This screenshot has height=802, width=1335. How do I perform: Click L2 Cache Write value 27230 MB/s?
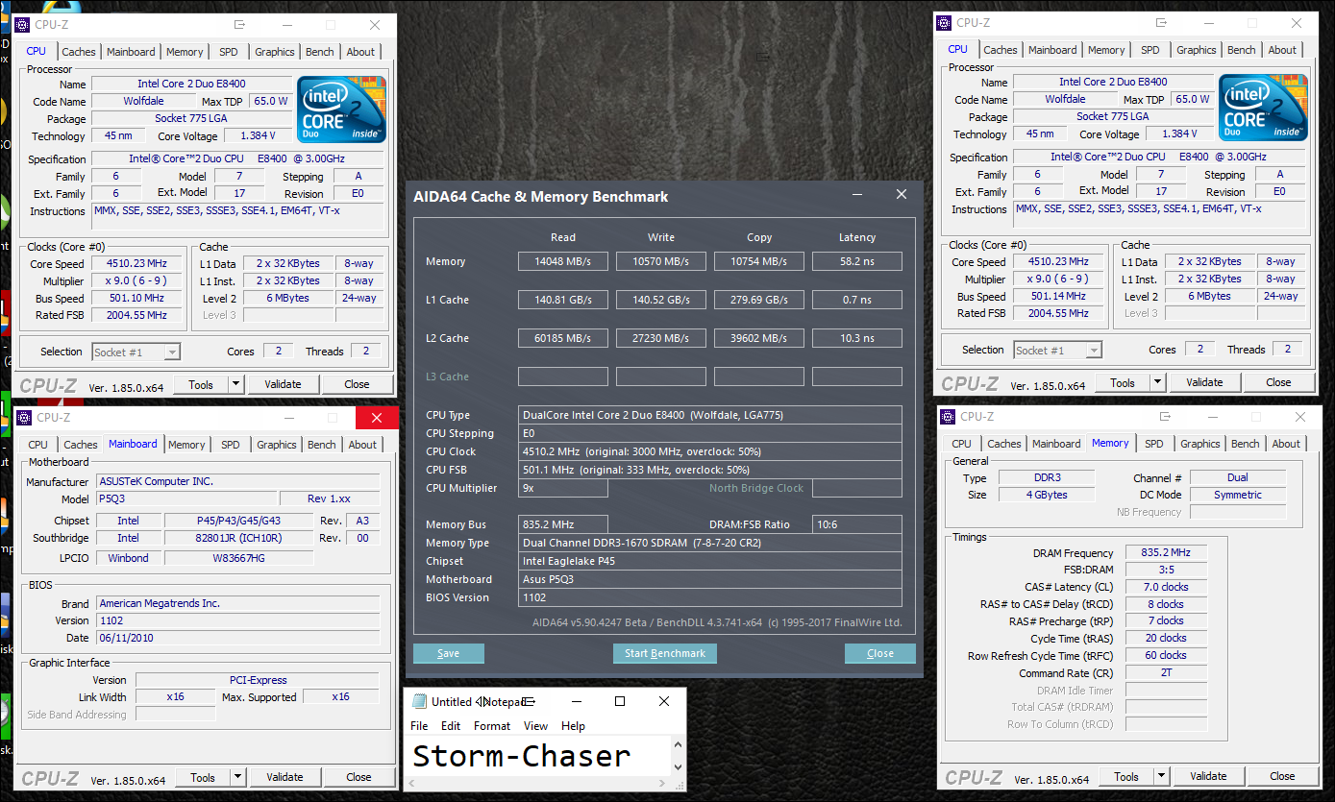(661, 338)
